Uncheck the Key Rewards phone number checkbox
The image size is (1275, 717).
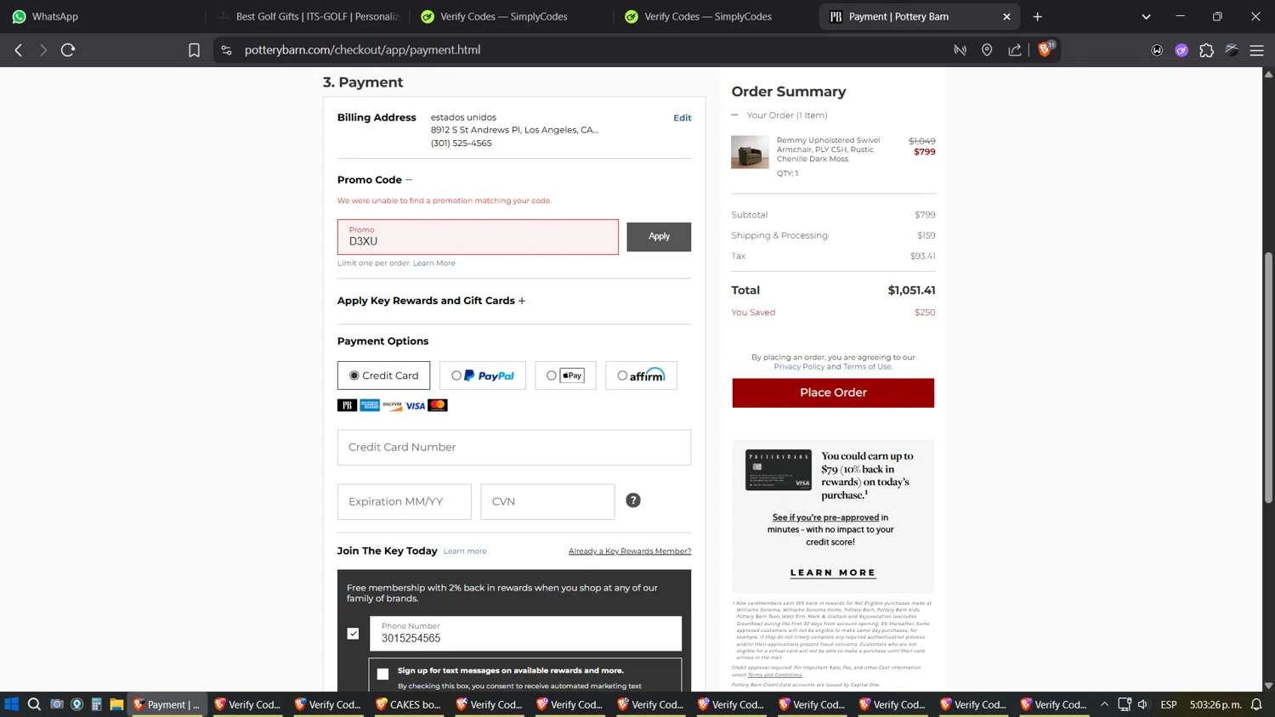click(x=354, y=634)
